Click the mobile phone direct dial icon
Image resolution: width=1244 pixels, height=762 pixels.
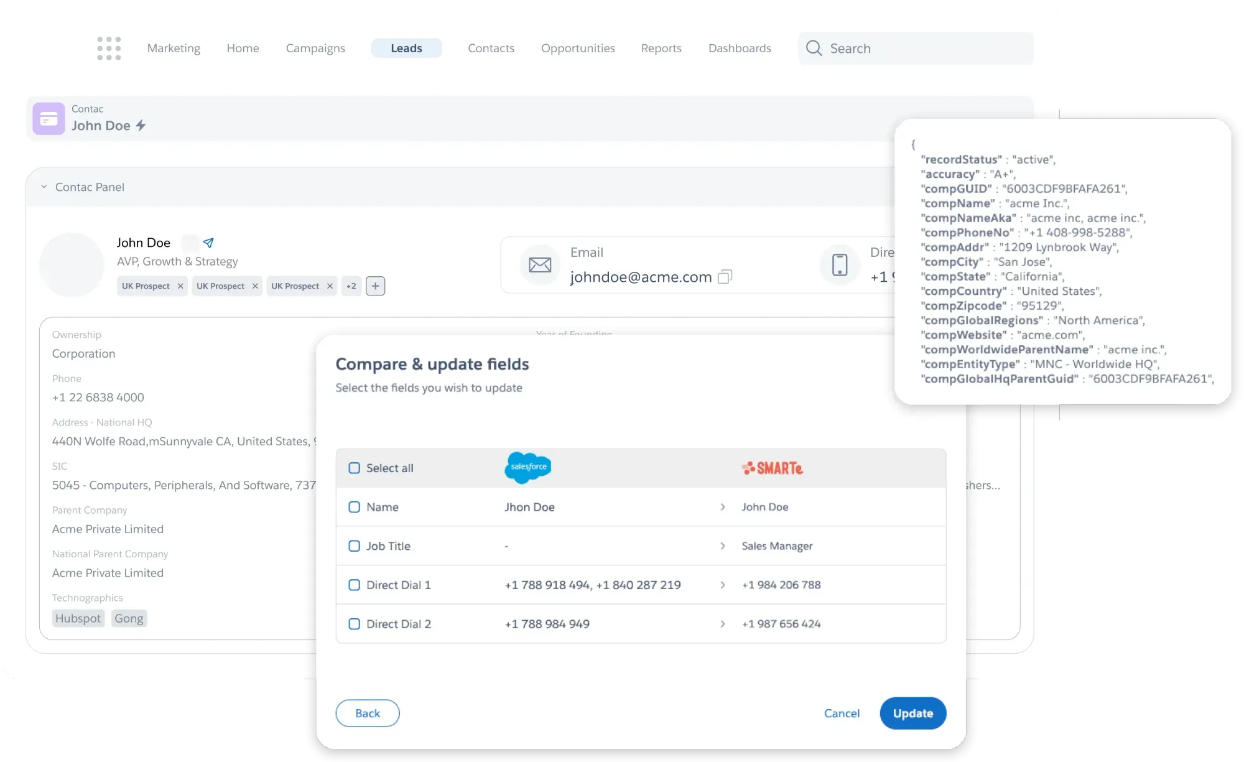pyautogui.click(x=840, y=264)
